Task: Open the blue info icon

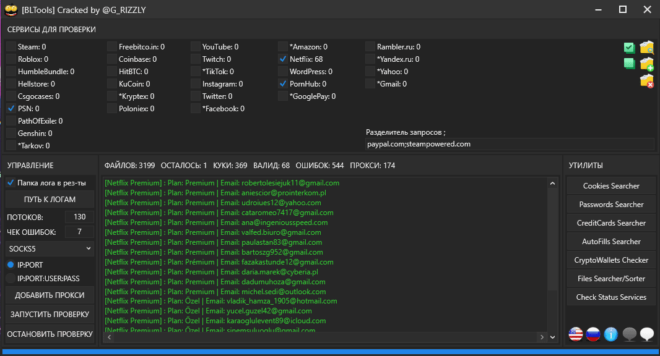Action: click(610, 334)
